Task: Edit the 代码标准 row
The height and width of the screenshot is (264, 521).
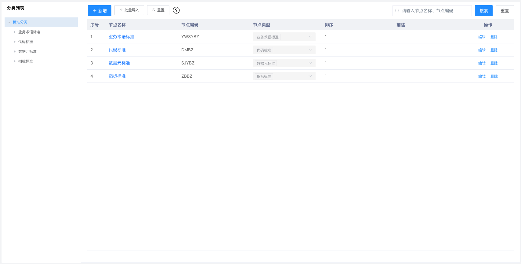Action: point(482,50)
